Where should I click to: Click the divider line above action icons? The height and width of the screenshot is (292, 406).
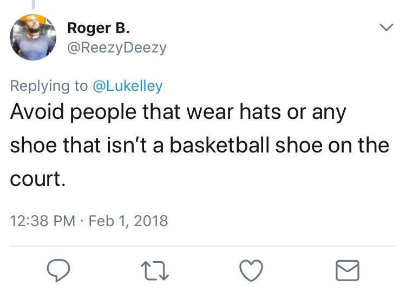203,246
